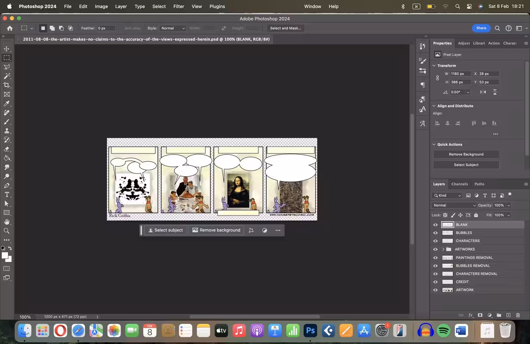
Task: Open the Brush Settings panel icon
Action: pyautogui.click(x=422, y=61)
